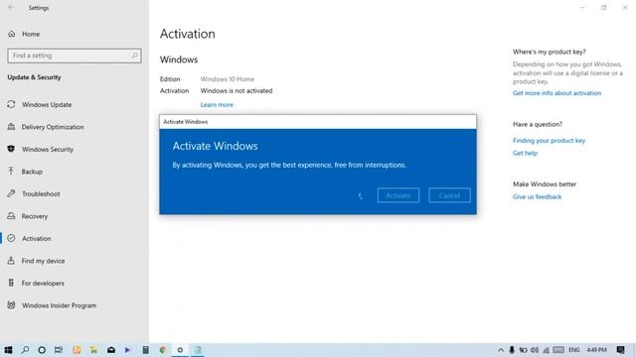The height and width of the screenshot is (357, 636).
Task: Click the magnifier icon in Find a setting box
Action: pos(134,56)
